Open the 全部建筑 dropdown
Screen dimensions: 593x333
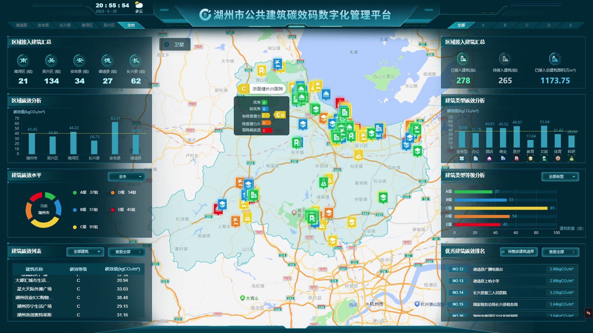coord(85,252)
